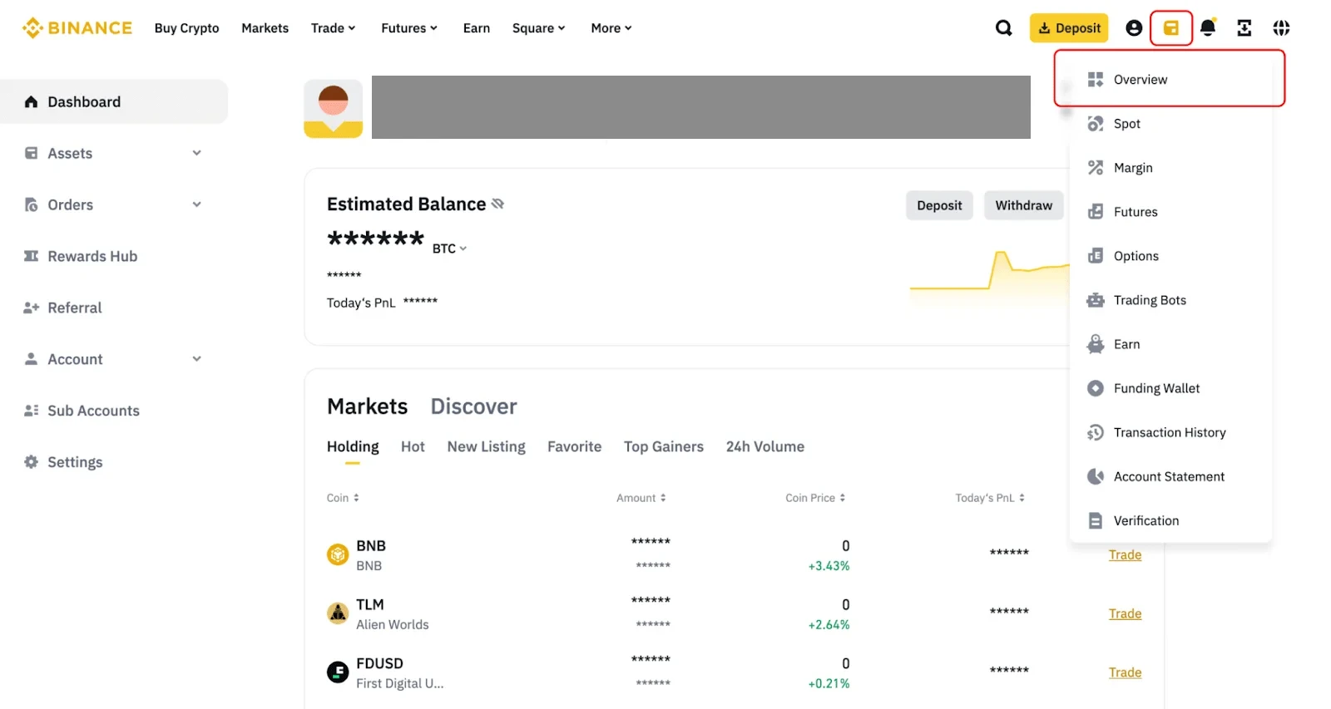Click the Trade link for BNB
Image resolution: width=1331 pixels, height=709 pixels.
(x=1125, y=554)
